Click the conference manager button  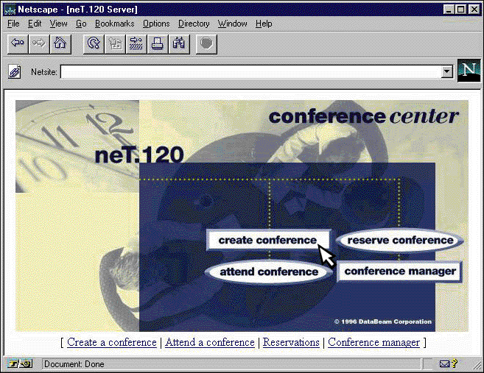(x=400, y=271)
